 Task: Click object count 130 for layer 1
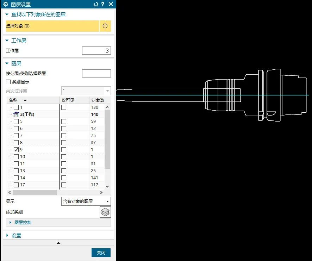pos(94,107)
